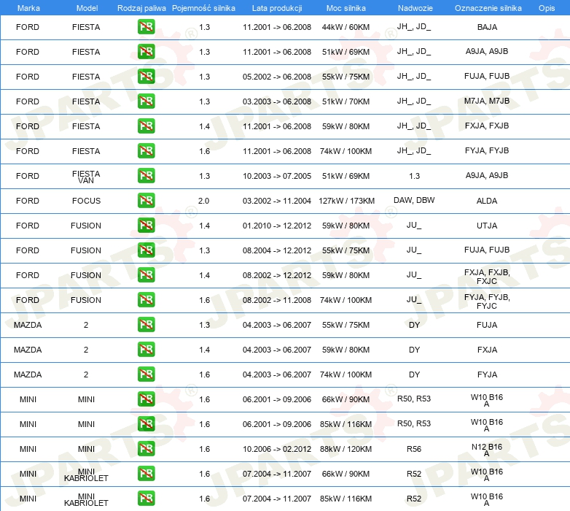Click power value 88kW / 120KM
The image size is (570, 511).
[345, 449]
